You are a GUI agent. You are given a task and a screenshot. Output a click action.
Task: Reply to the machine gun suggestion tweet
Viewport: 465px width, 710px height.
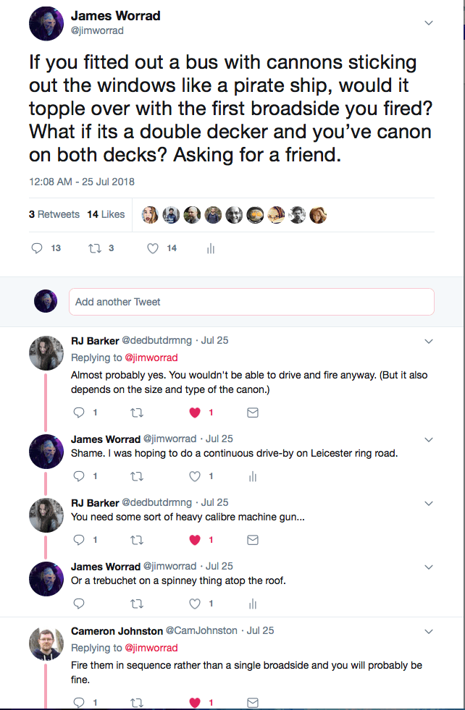point(78,540)
